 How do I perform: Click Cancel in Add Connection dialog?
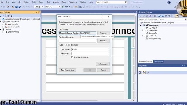click(103, 70)
